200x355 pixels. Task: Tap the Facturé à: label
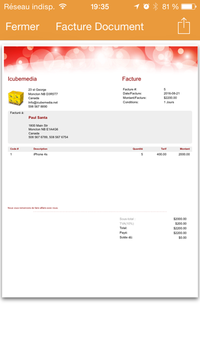(x=17, y=113)
